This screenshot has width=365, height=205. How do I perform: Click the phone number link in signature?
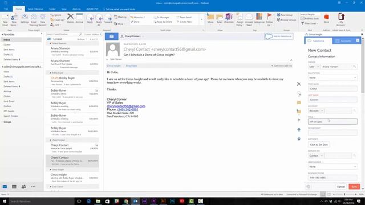point(128,109)
